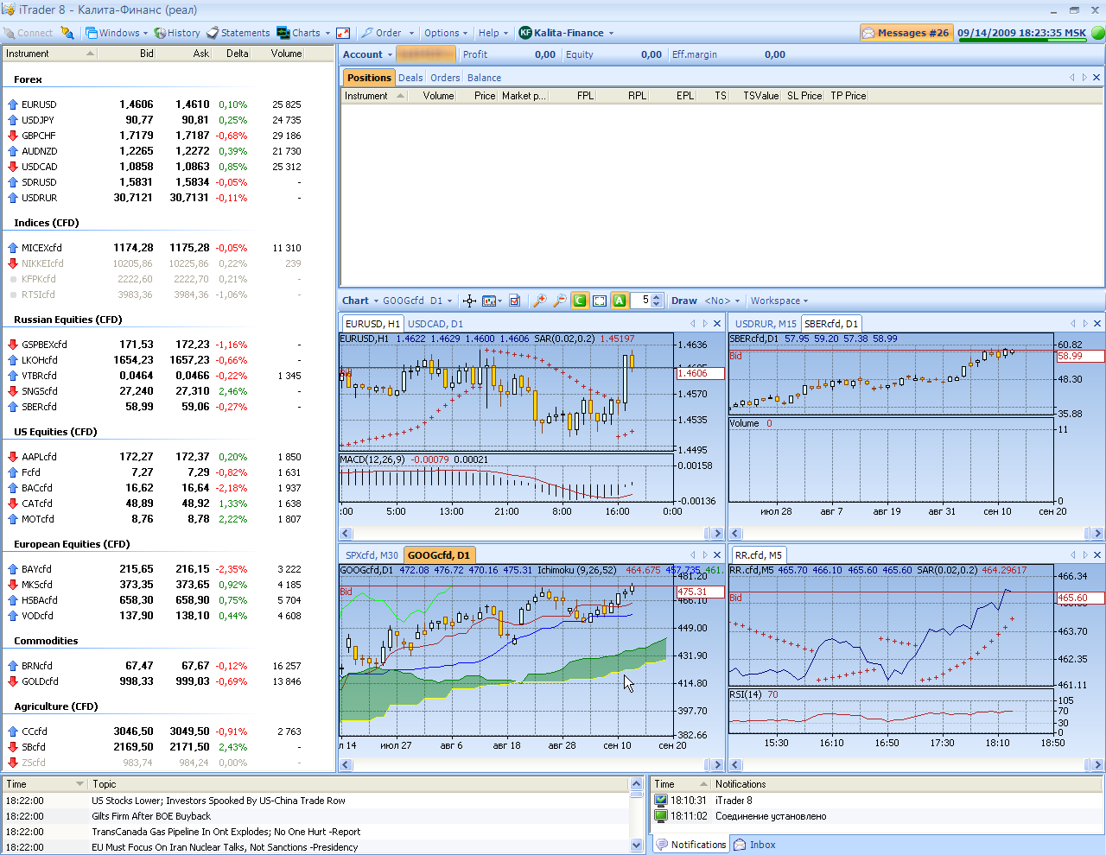Sort news by Time column
This screenshot has height=855, width=1106.
(45, 784)
